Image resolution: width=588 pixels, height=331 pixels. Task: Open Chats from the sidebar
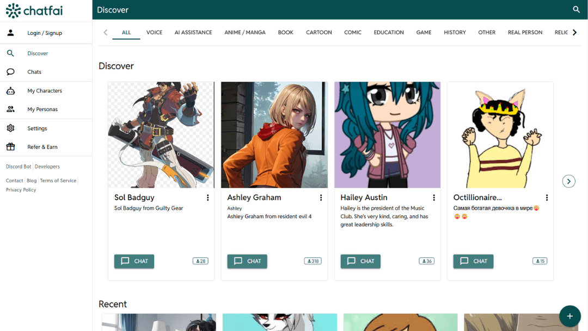tap(34, 72)
